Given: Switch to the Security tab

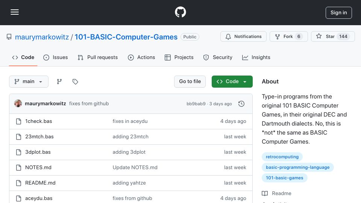Looking at the screenshot, I should click(x=218, y=57).
